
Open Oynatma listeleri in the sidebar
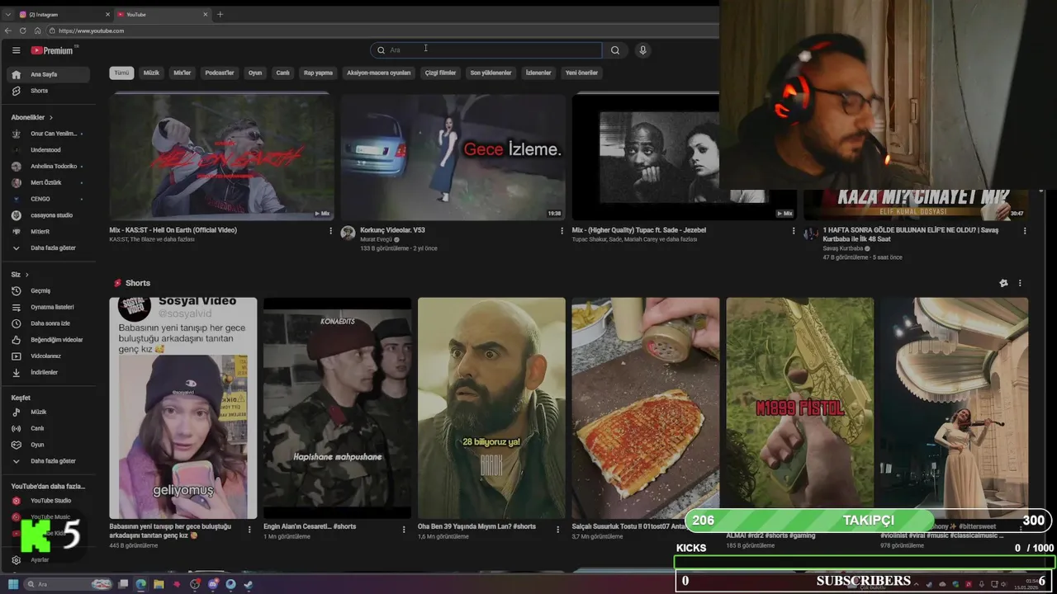(x=48, y=307)
